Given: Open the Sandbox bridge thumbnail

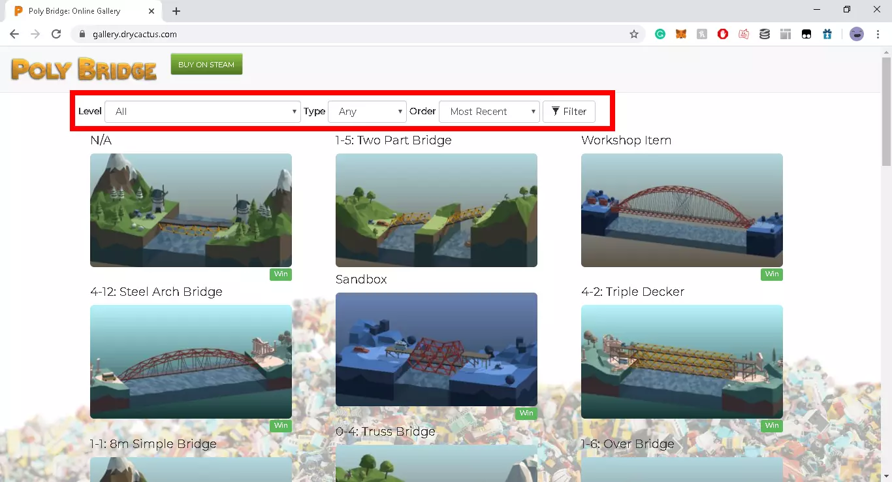Looking at the screenshot, I should click(436, 349).
